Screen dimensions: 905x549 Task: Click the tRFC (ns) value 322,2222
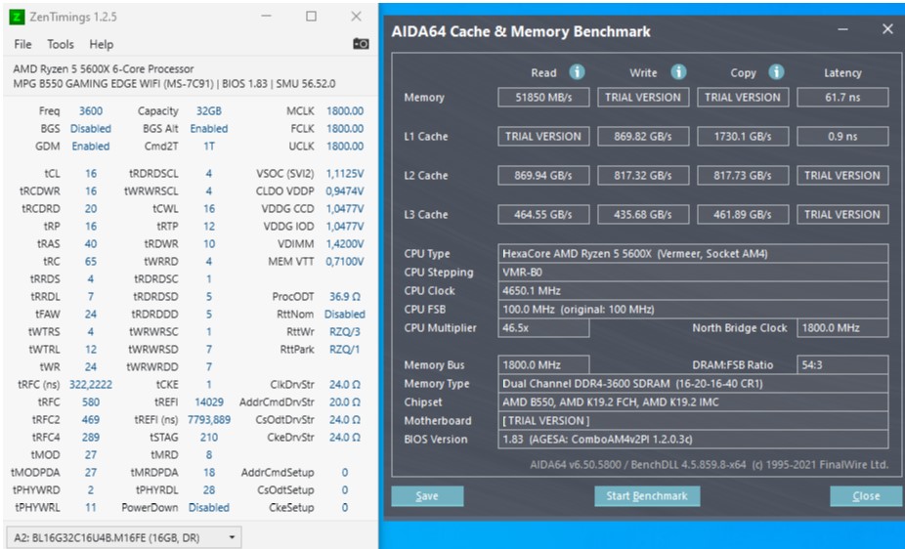click(91, 385)
